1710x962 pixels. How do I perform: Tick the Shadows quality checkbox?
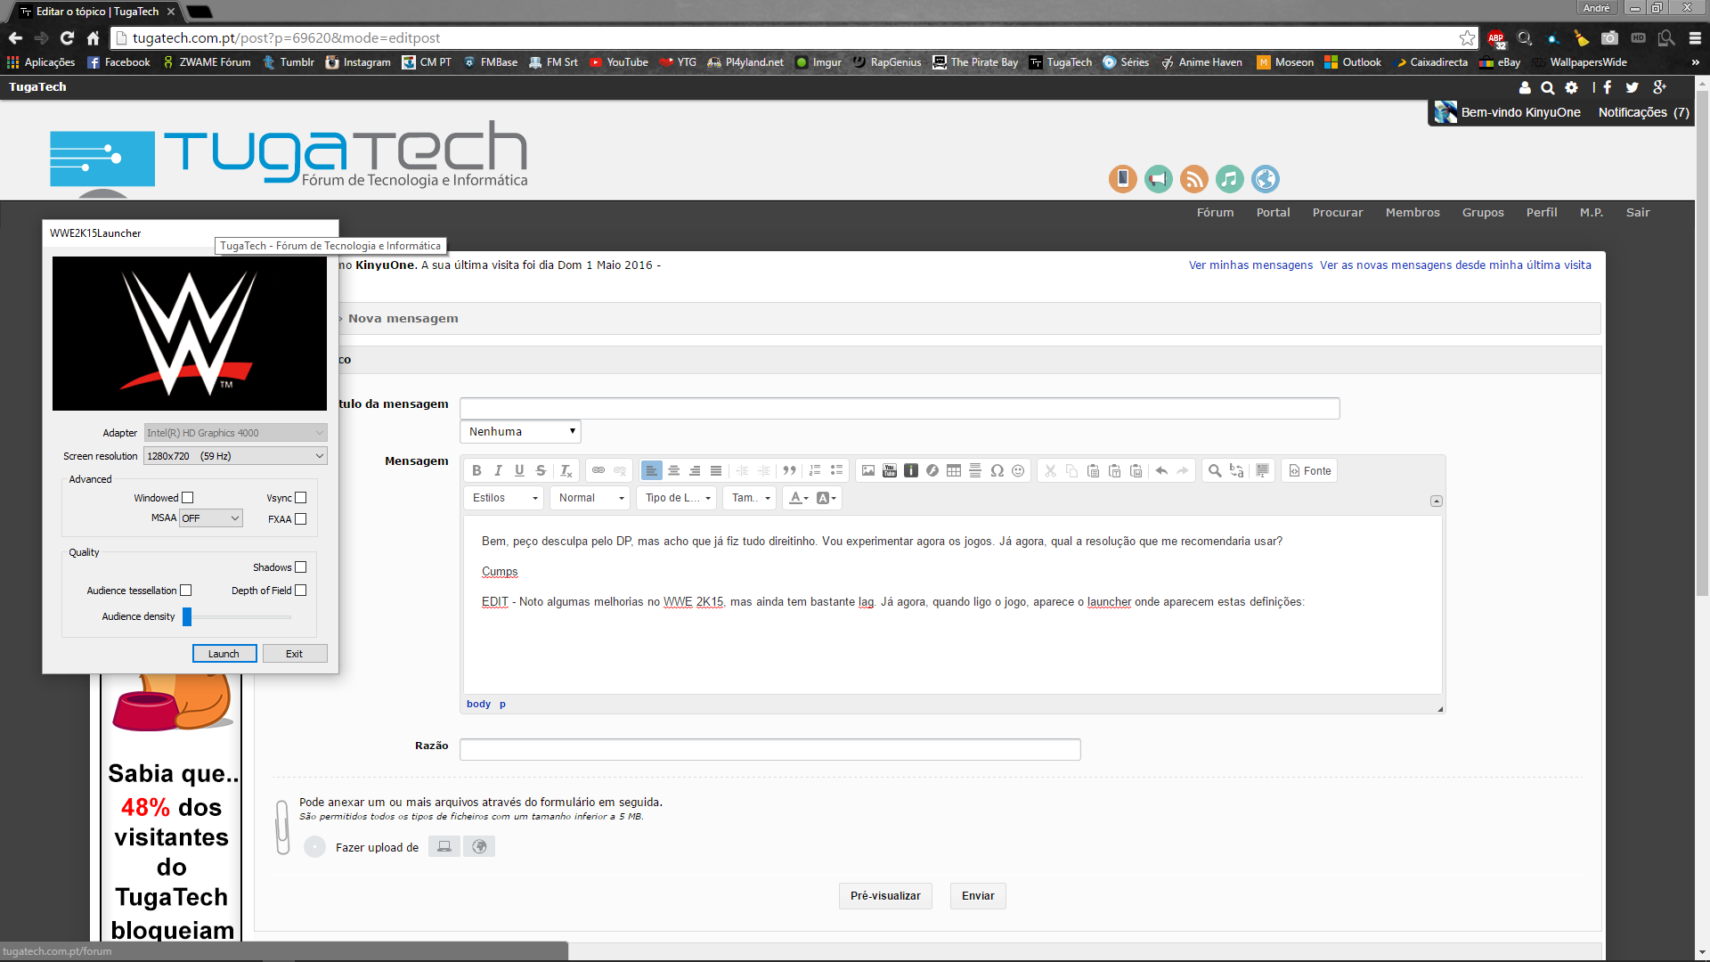[x=301, y=567]
